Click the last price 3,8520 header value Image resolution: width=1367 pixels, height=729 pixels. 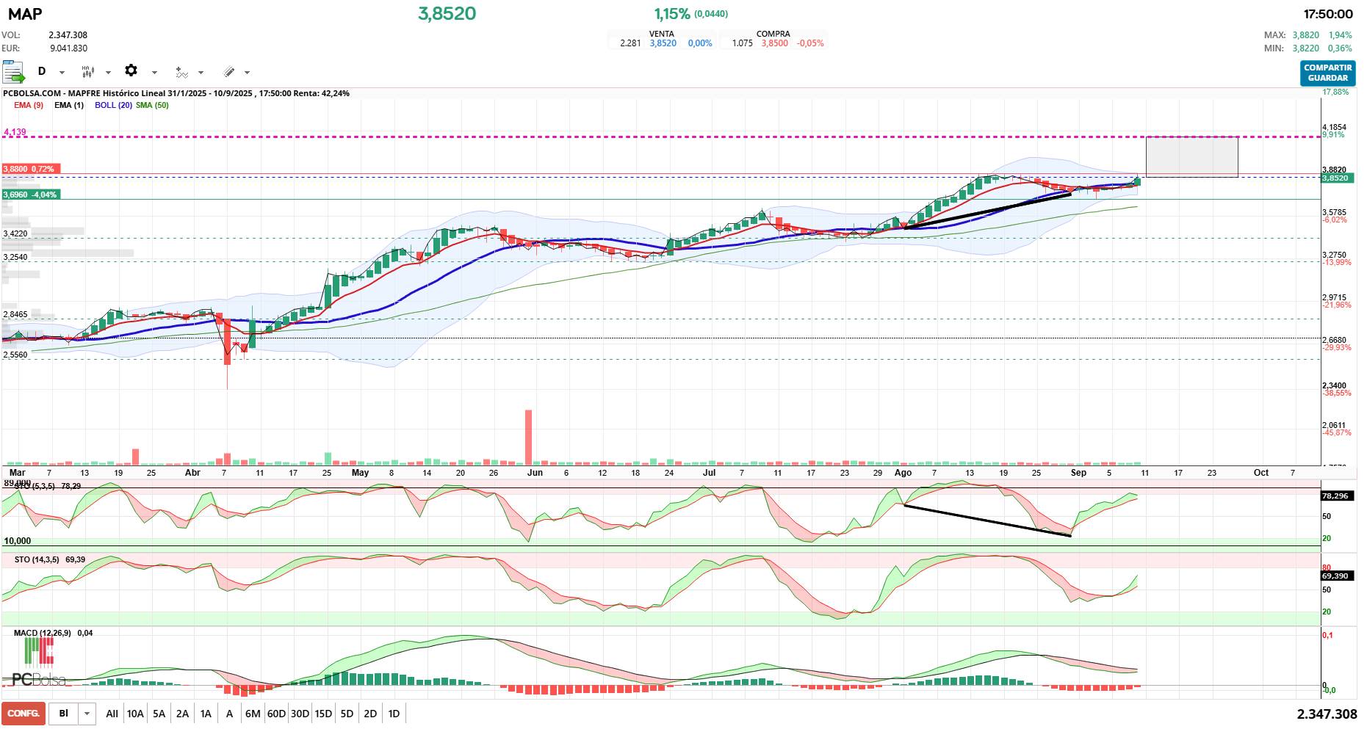[447, 14]
